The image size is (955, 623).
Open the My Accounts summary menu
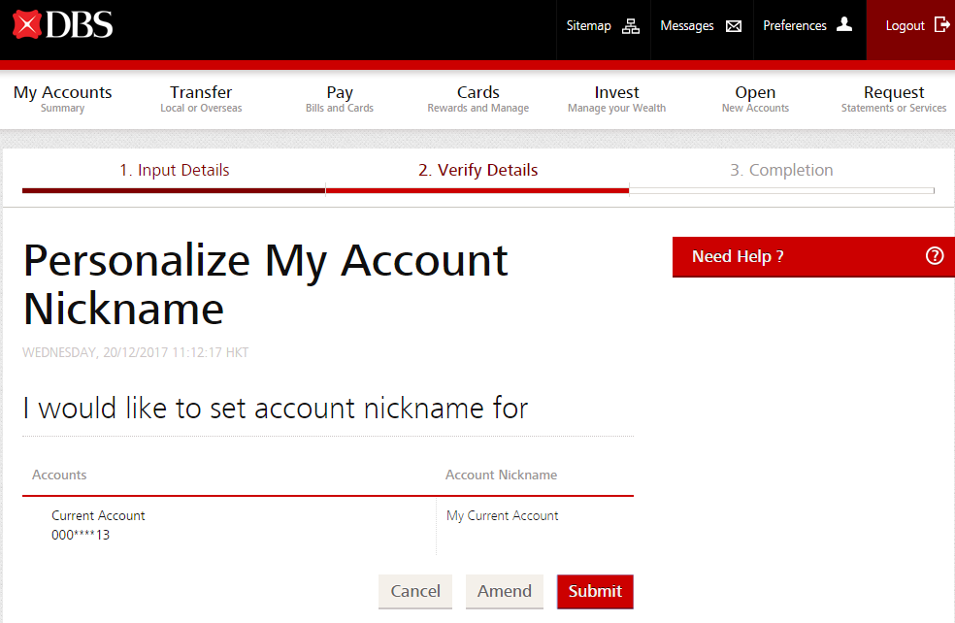pyautogui.click(x=63, y=99)
